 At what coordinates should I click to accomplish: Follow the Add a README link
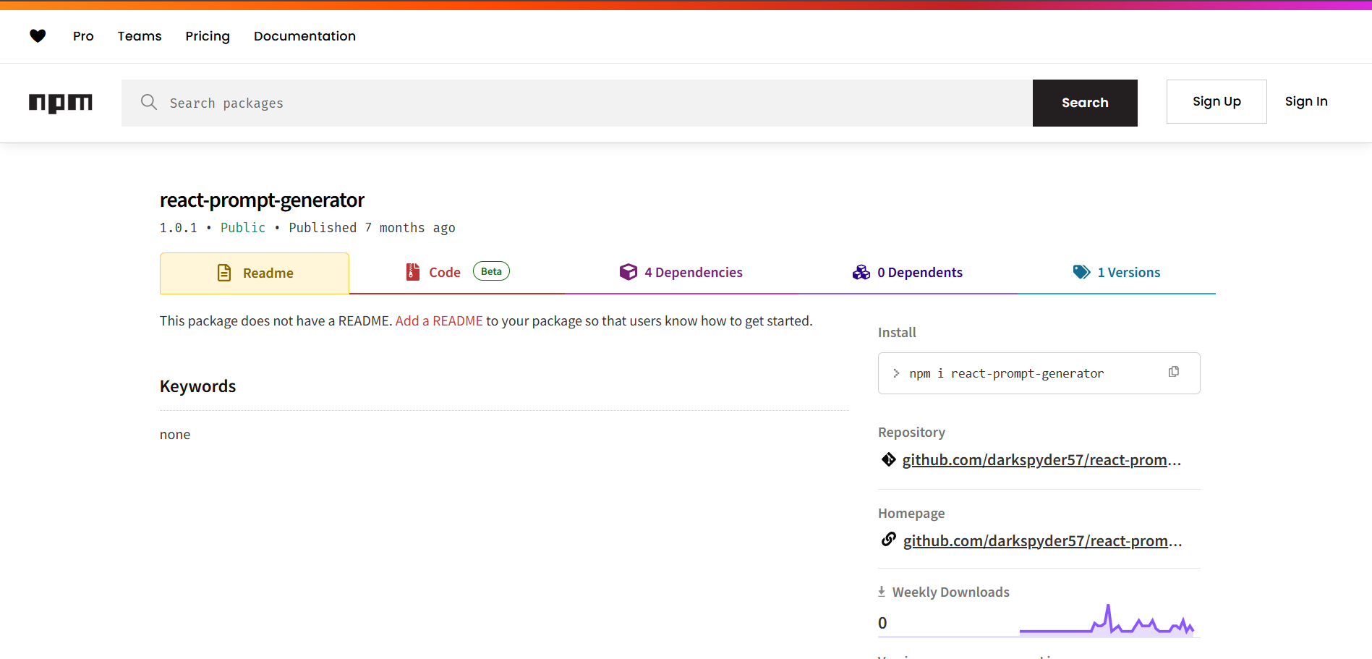[439, 321]
